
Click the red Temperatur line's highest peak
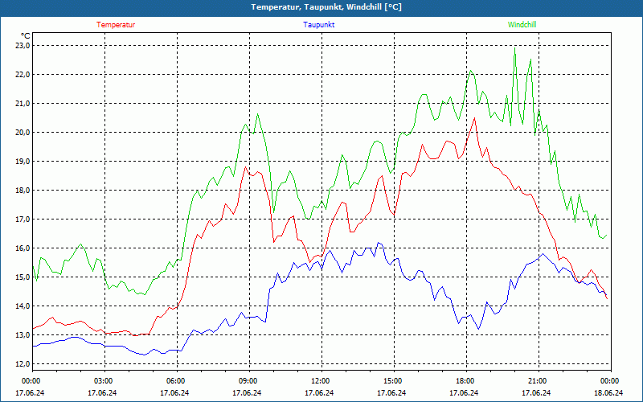[x=475, y=118]
